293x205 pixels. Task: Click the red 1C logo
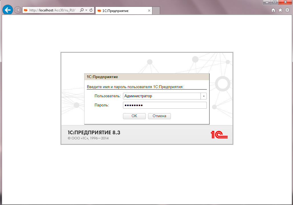pos(219,135)
